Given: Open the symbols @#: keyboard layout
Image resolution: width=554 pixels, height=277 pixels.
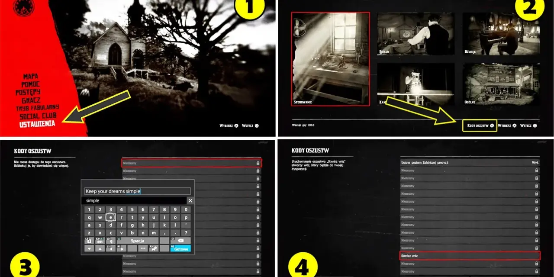Looking at the screenshot, I should click(x=100, y=241).
